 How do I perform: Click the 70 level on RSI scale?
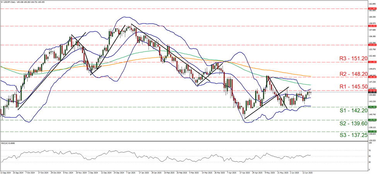point(370,151)
